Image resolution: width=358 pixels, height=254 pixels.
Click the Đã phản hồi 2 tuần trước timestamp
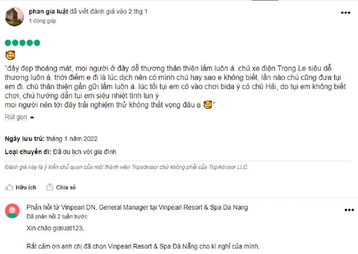(57, 216)
